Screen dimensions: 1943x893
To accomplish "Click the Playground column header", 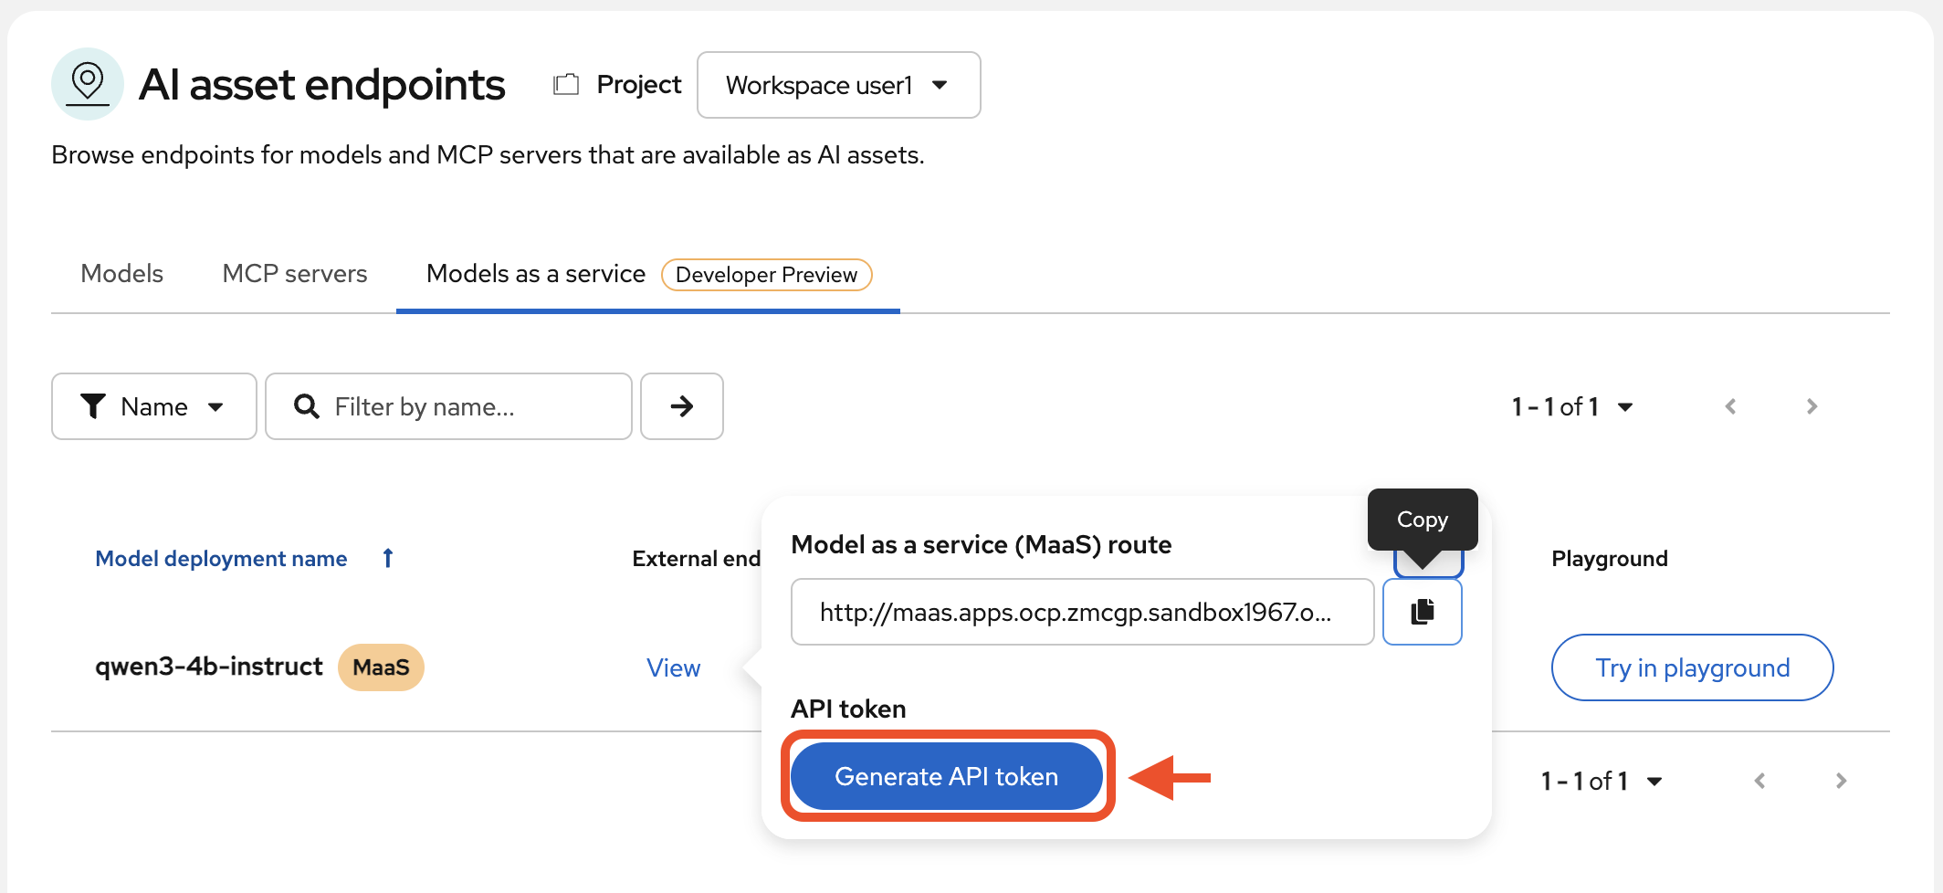I will coord(1610,558).
